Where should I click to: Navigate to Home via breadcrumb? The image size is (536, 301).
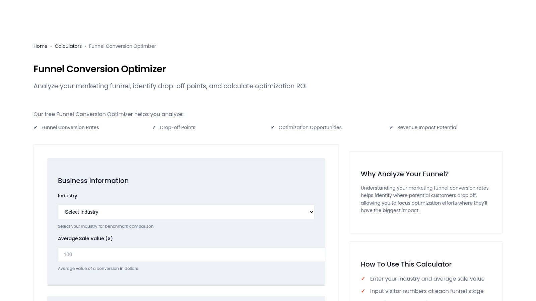click(40, 46)
